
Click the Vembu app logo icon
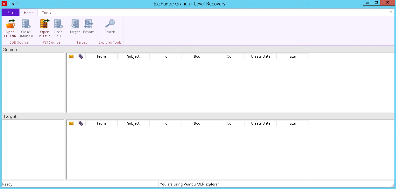pyautogui.click(x=4, y=4)
